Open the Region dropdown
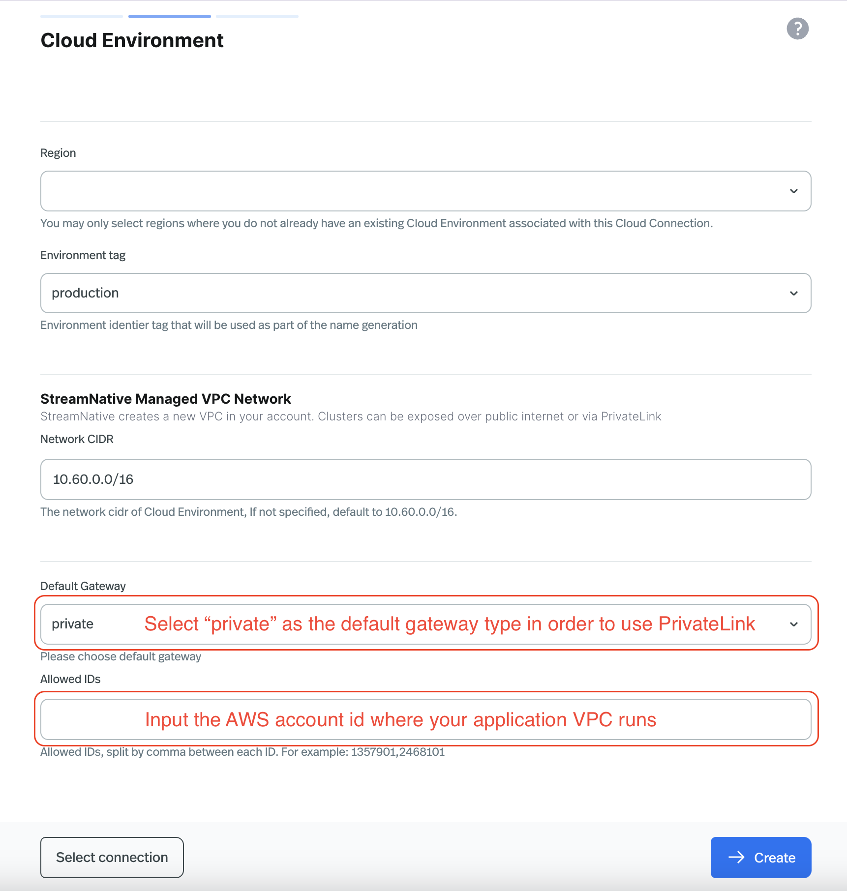Viewport: 847px width, 891px height. (x=425, y=191)
